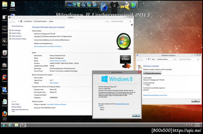Click Read the Microsoft Software License Terms
This screenshot has height=134, width=203.
tap(155, 95)
